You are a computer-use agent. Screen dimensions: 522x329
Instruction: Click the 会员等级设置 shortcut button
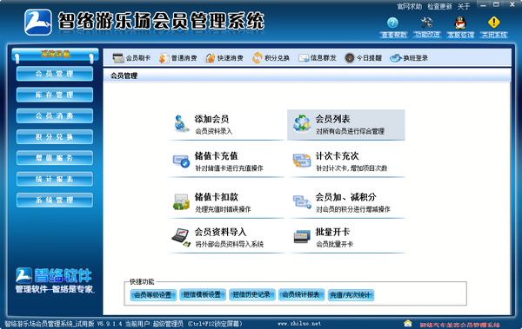coord(153,295)
